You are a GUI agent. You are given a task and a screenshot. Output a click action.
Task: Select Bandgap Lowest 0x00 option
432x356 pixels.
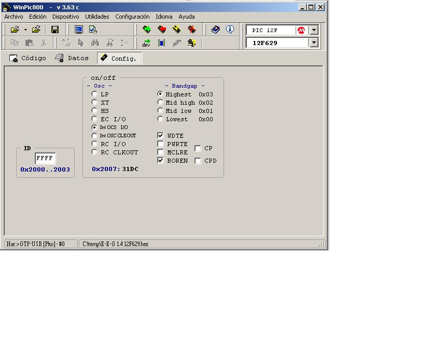coord(160,119)
